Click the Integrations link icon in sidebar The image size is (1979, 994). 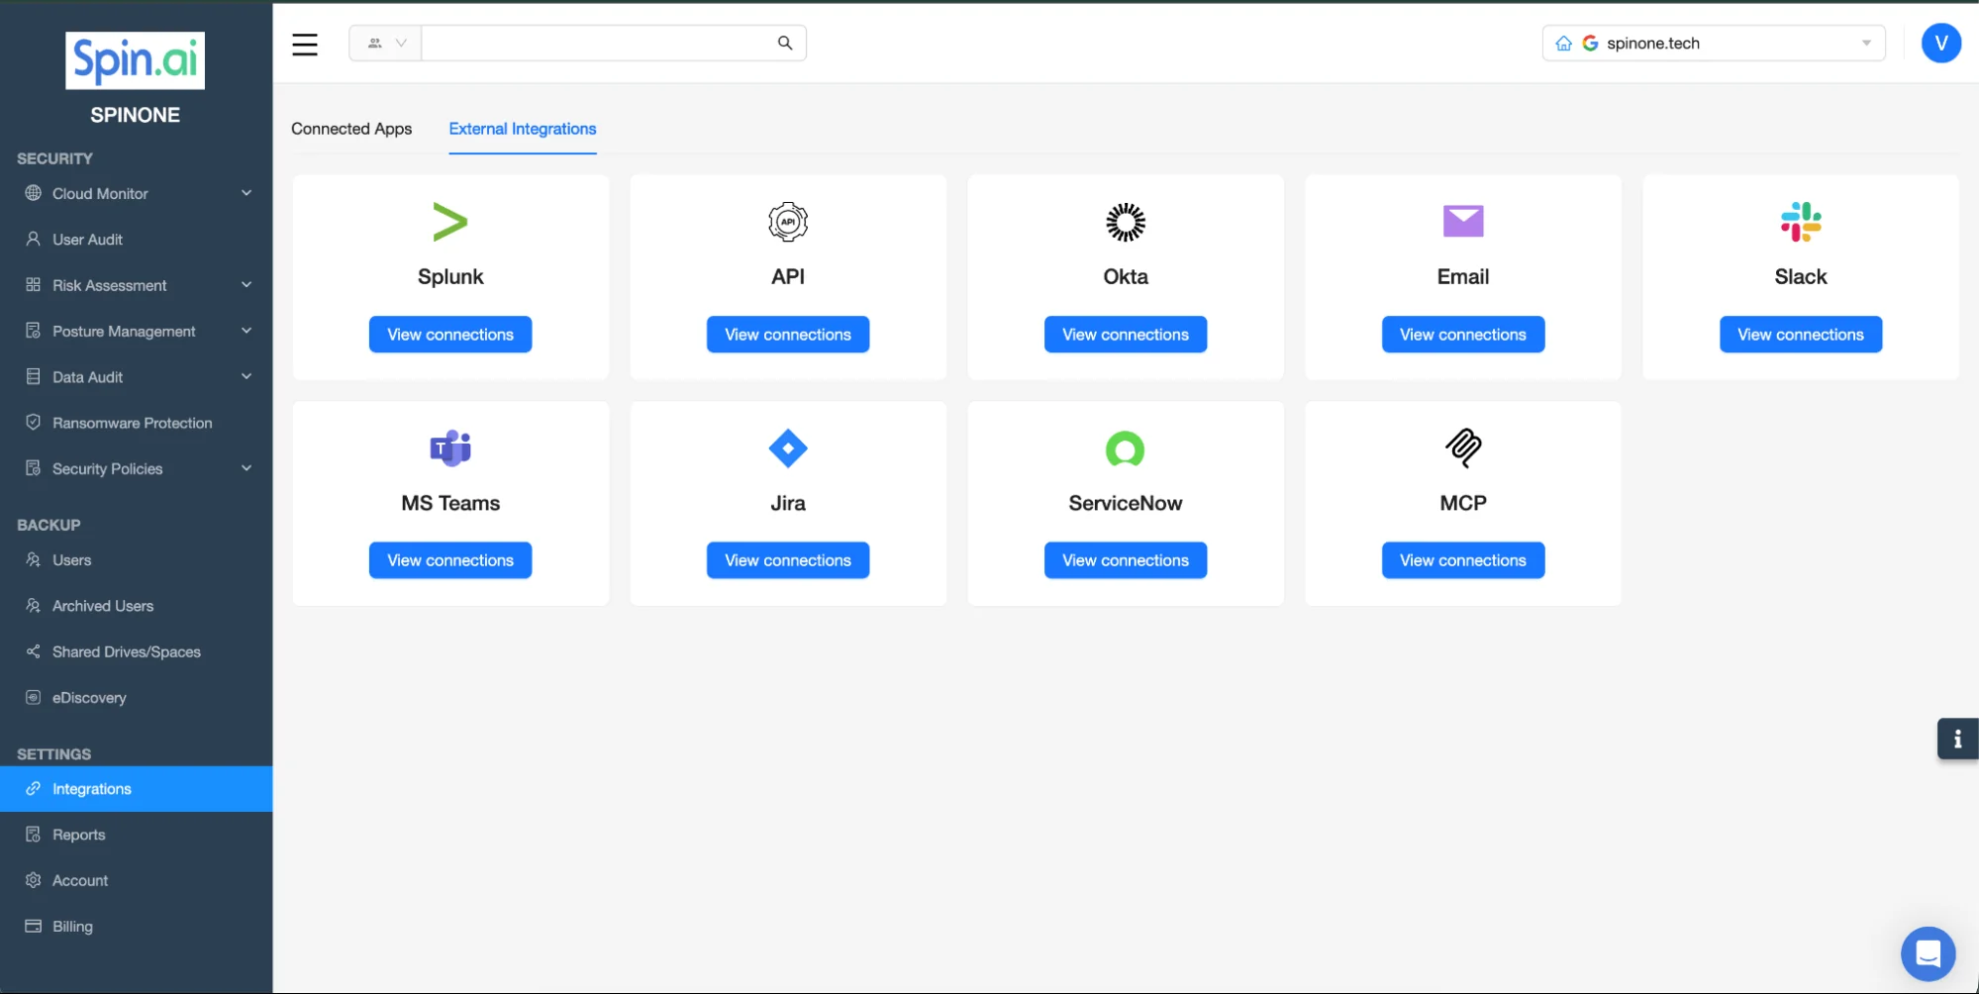(34, 789)
